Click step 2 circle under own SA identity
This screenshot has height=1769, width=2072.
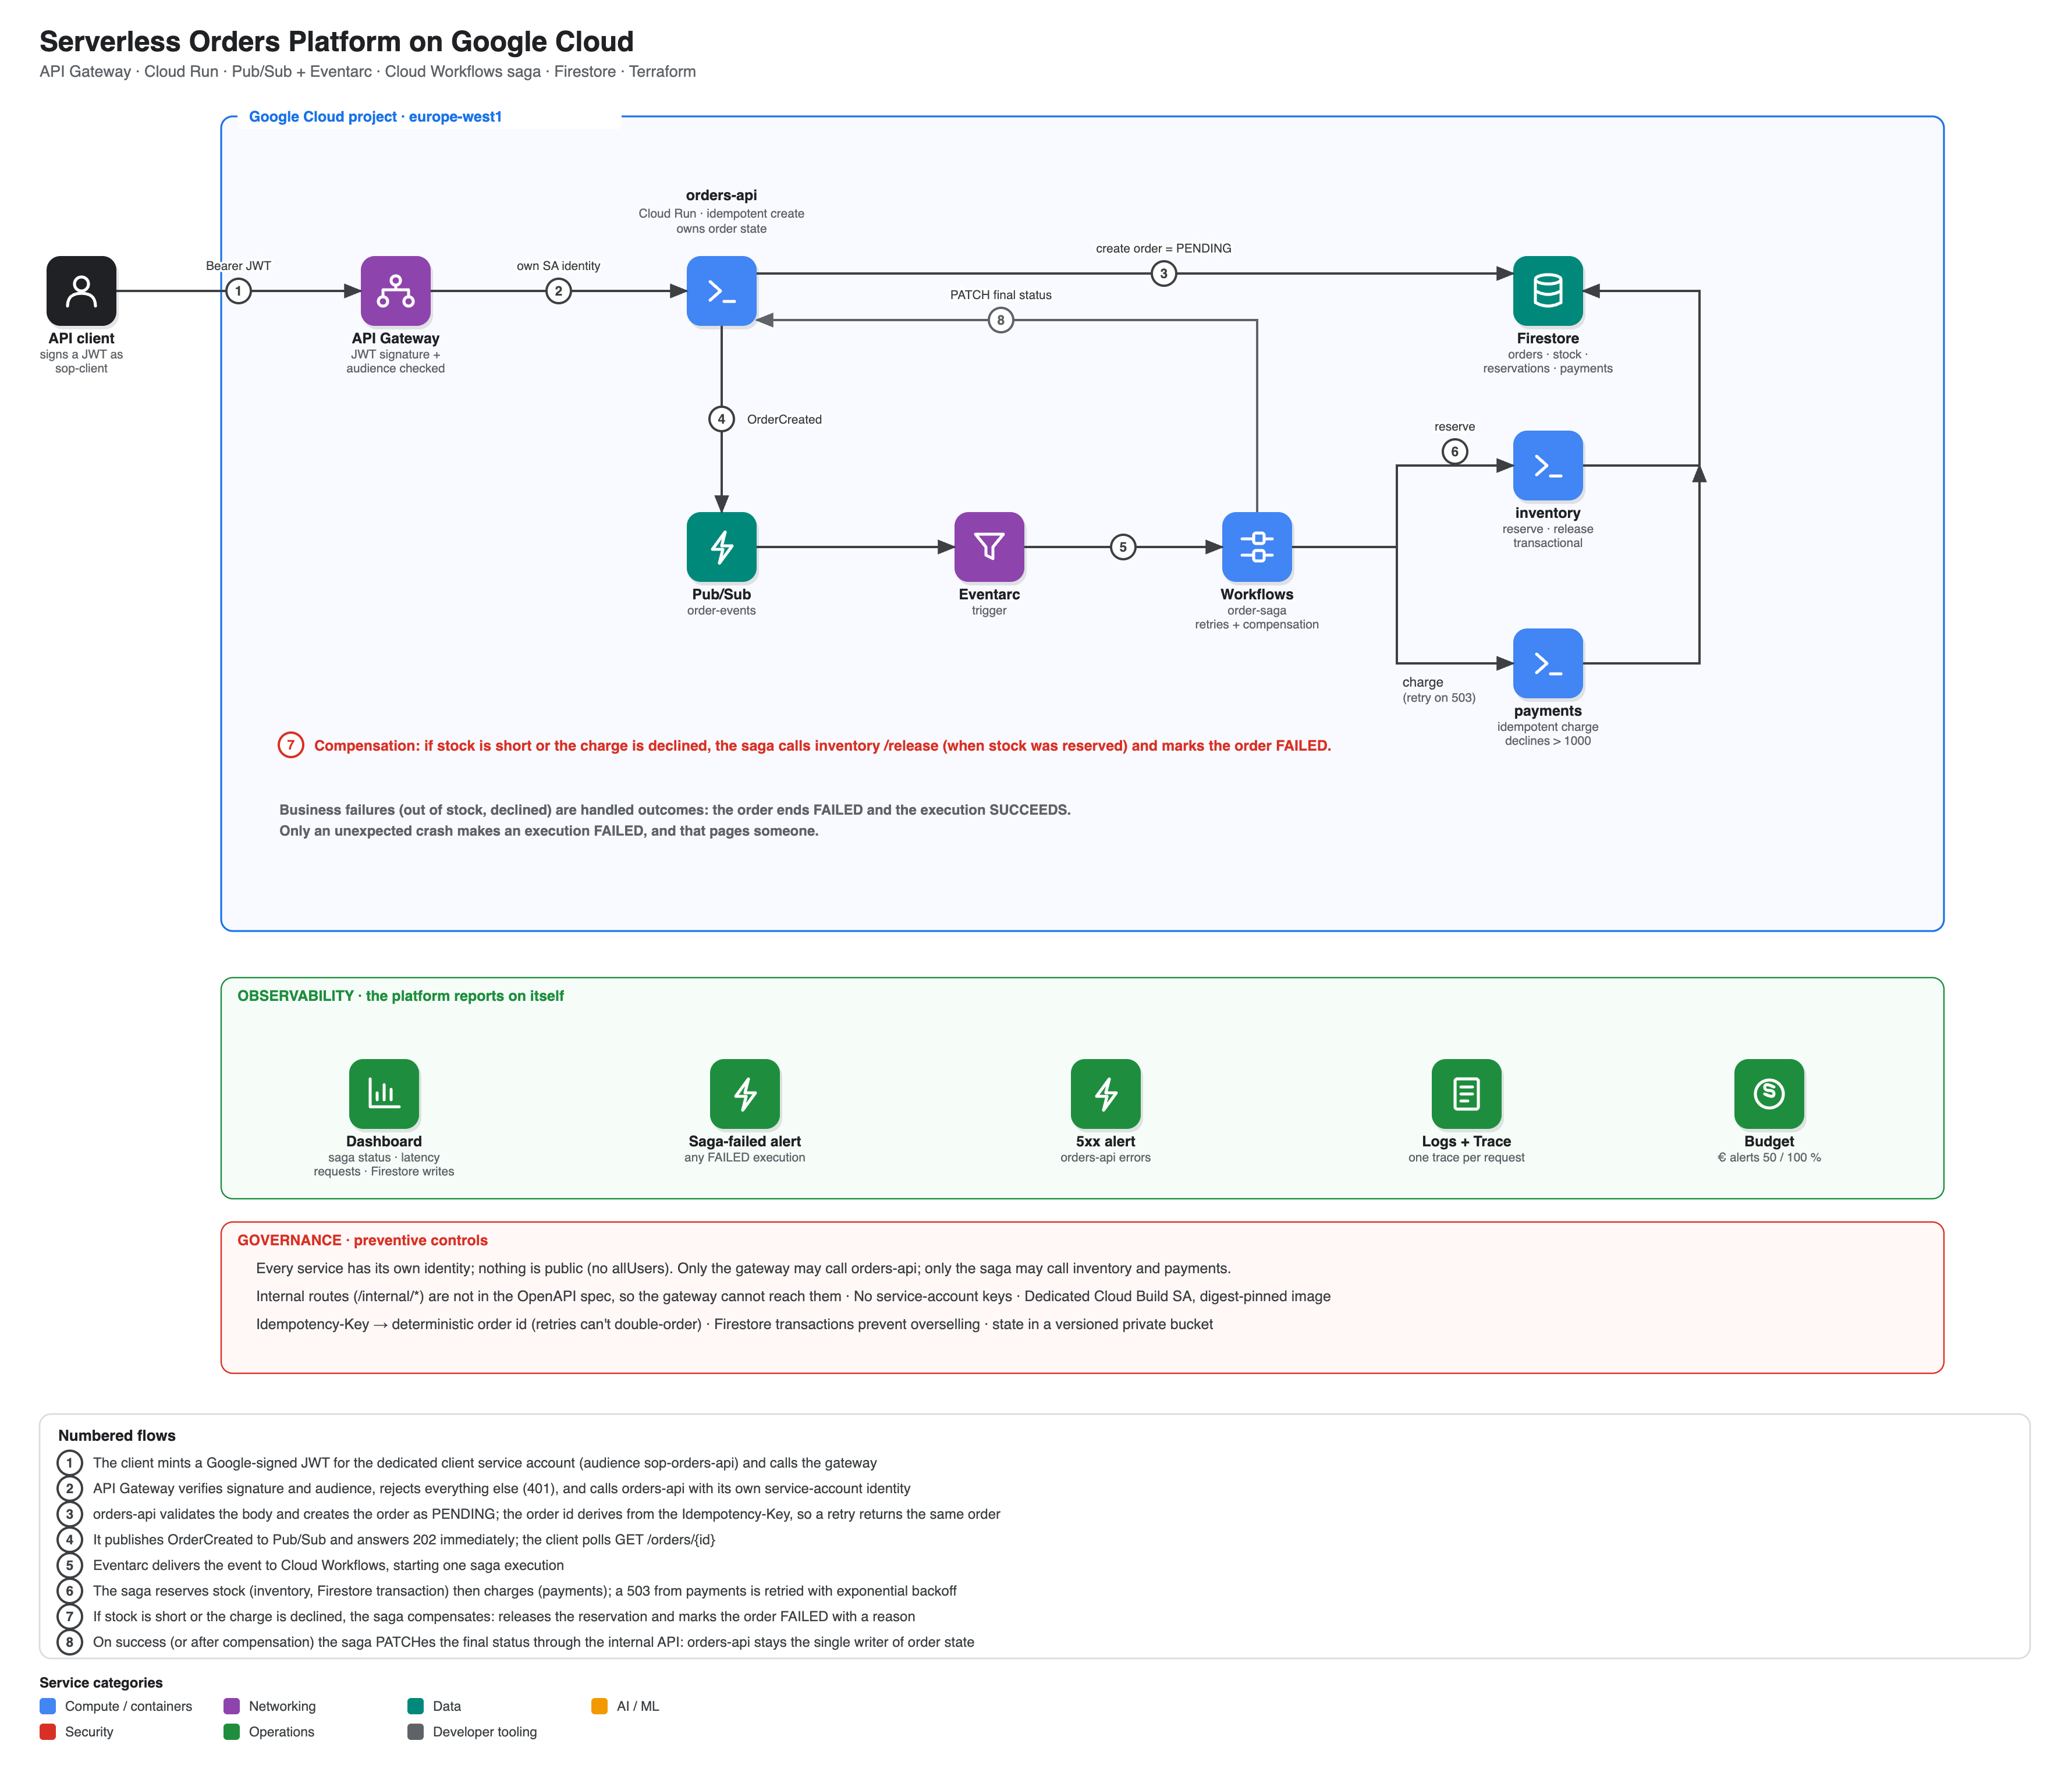(x=558, y=291)
